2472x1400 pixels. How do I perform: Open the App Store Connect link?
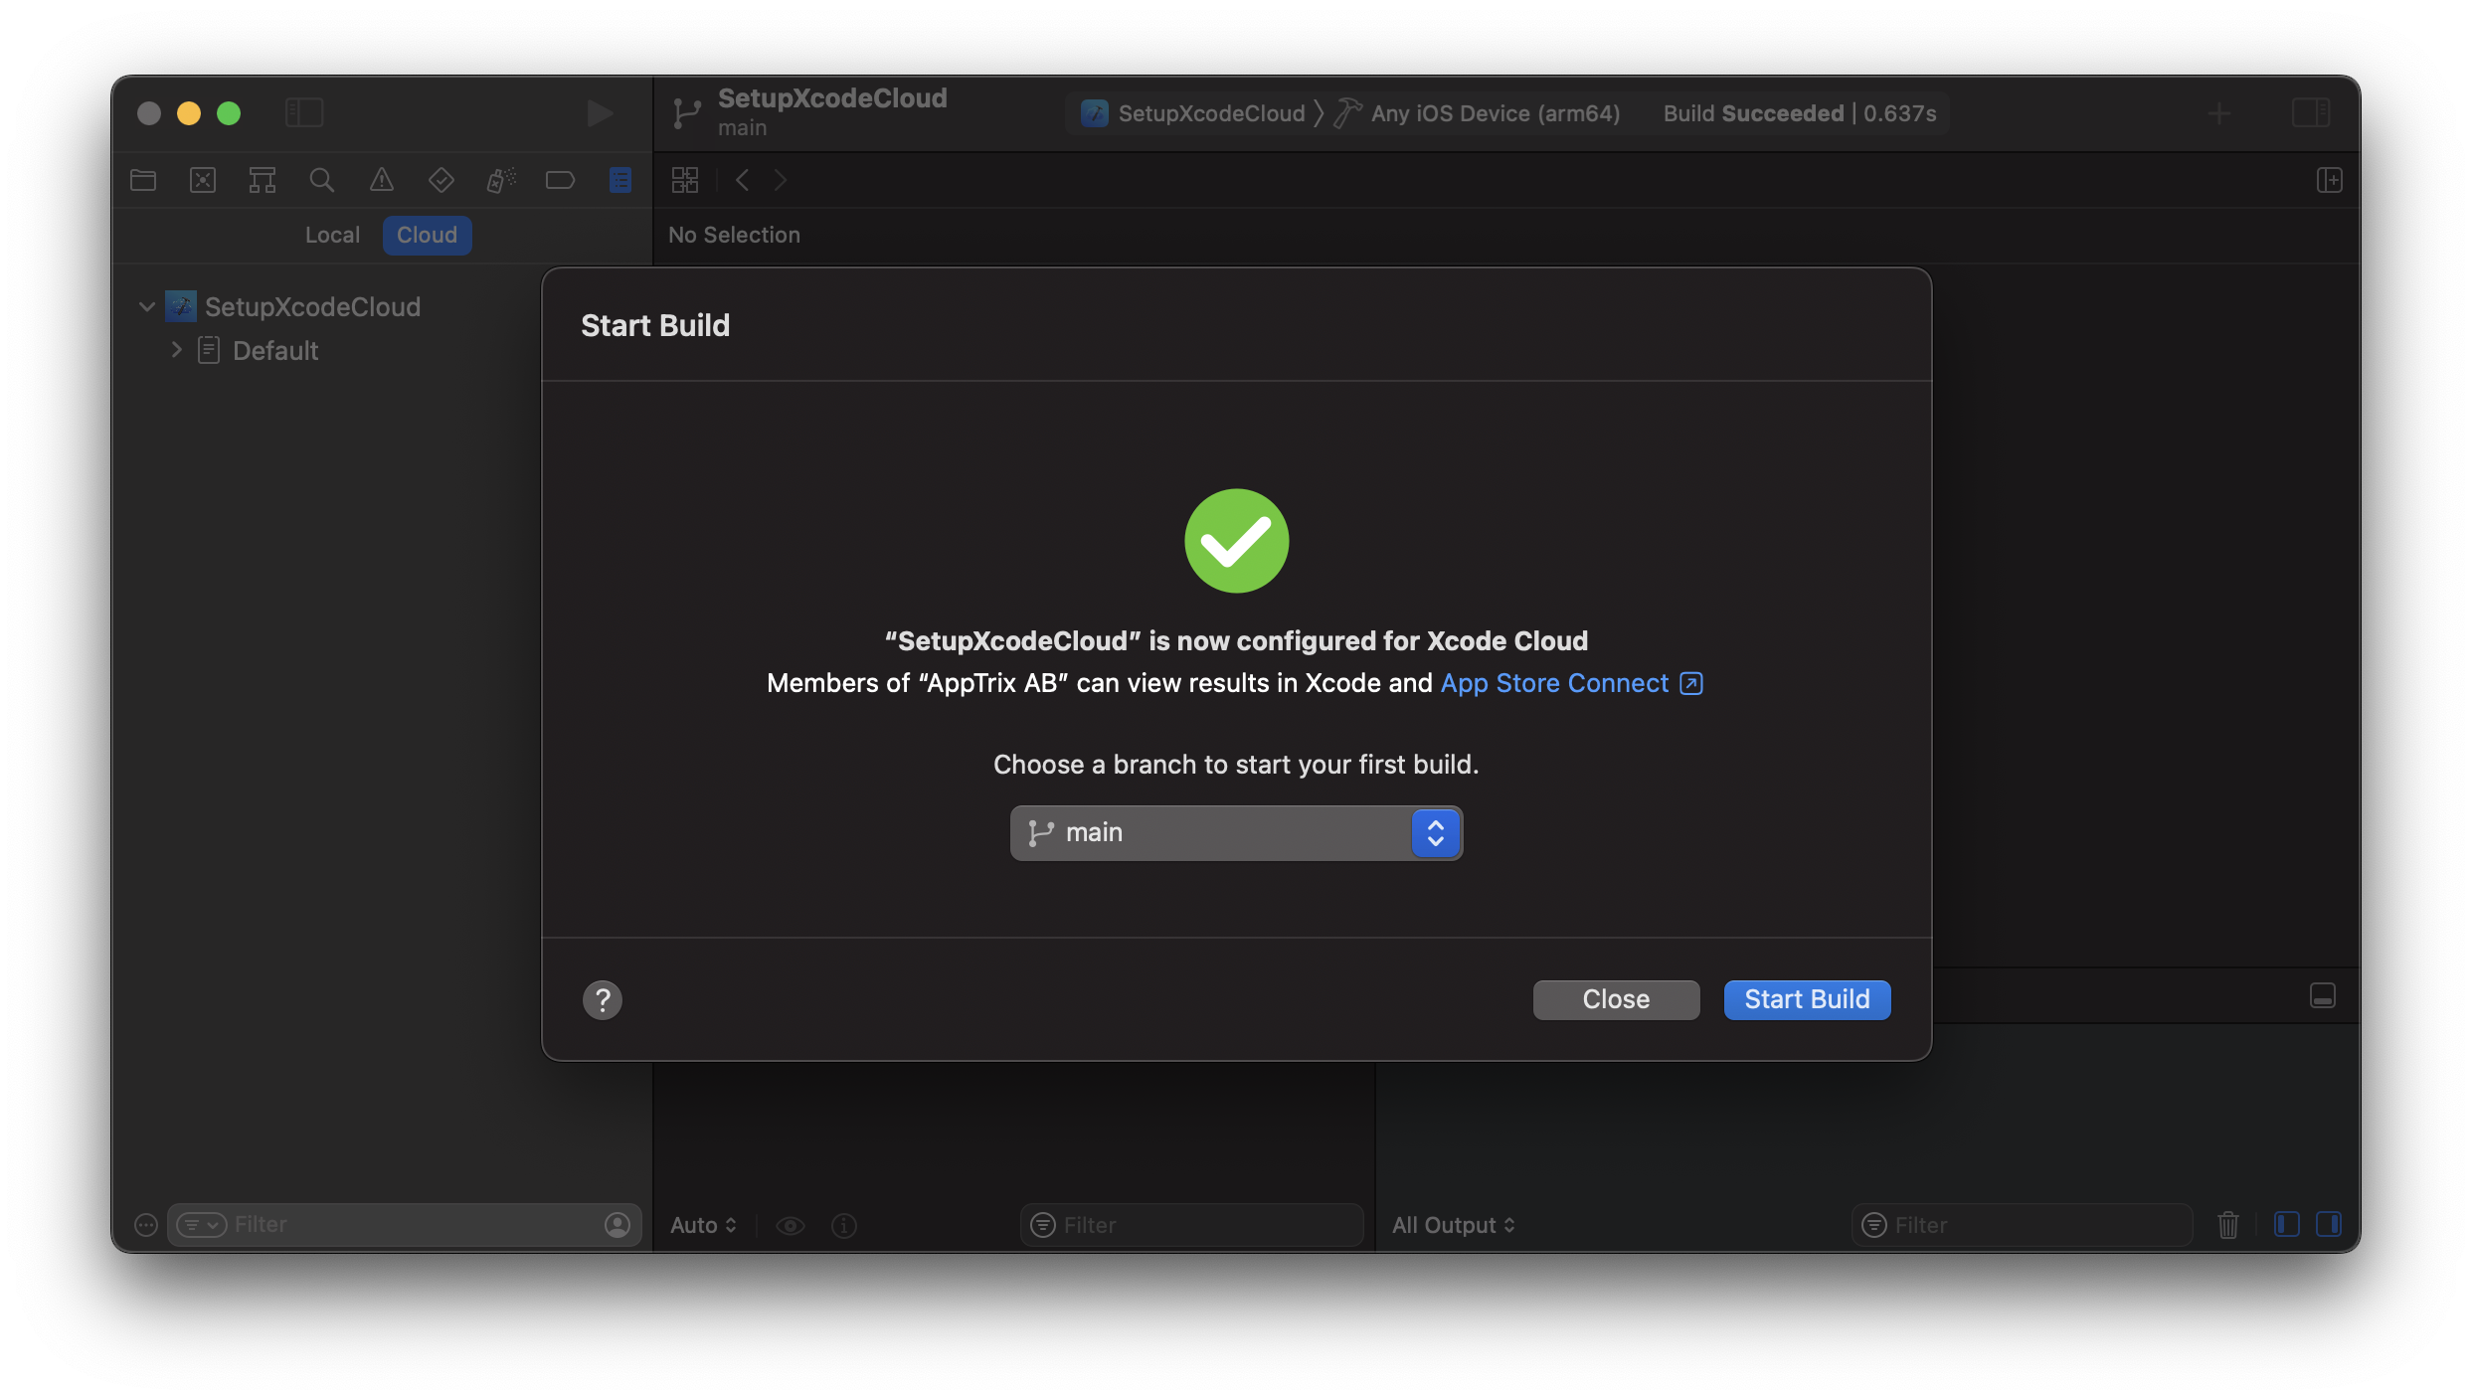click(x=1571, y=683)
